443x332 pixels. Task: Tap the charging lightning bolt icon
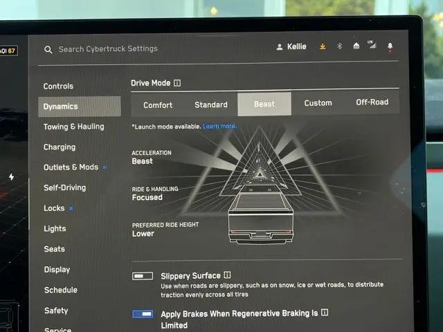(11, 177)
